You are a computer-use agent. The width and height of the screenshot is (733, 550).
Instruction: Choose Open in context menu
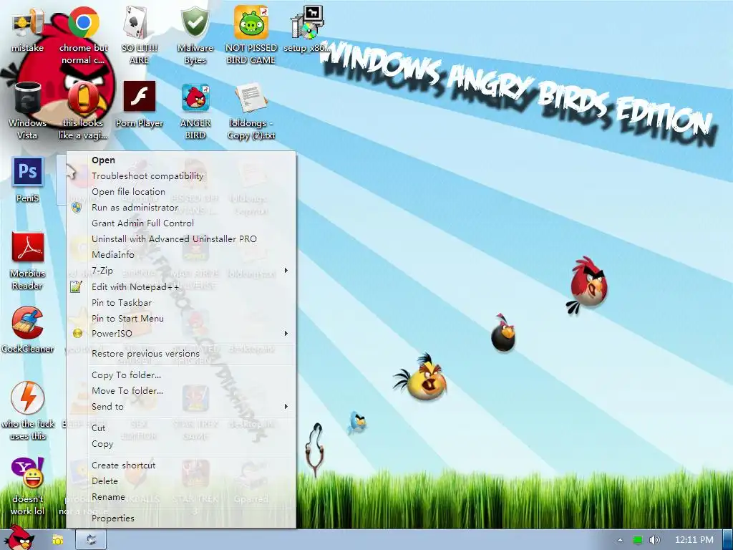point(181,160)
